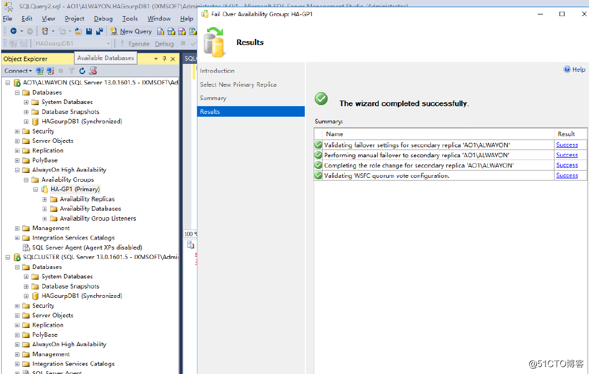
Task: Expand AlwaysOn High Availability under SQLCLUSTER
Action: (17, 345)
